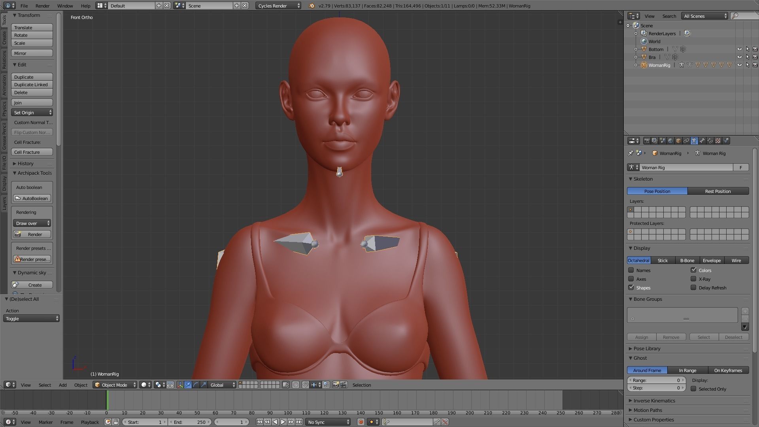Toggle the 3D manipulator widget icon
The image size is (759, 427).
[x=180, y=385]
